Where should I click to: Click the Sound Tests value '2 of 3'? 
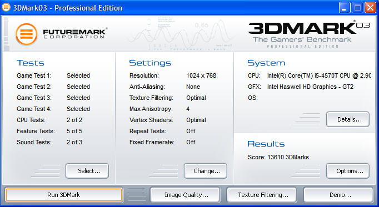[x=74, y=142]
